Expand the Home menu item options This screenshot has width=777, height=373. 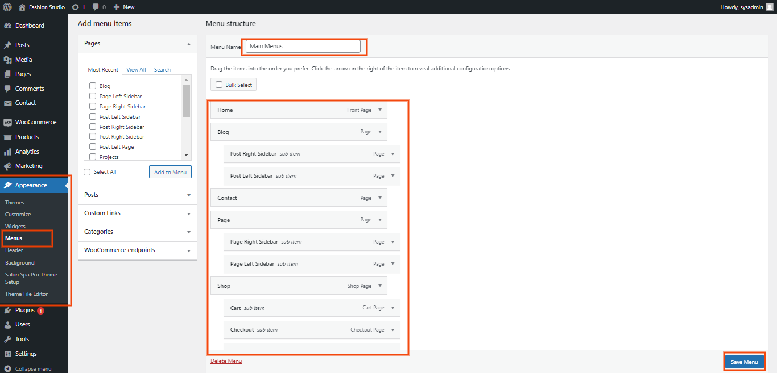click(x=379, y=110)
